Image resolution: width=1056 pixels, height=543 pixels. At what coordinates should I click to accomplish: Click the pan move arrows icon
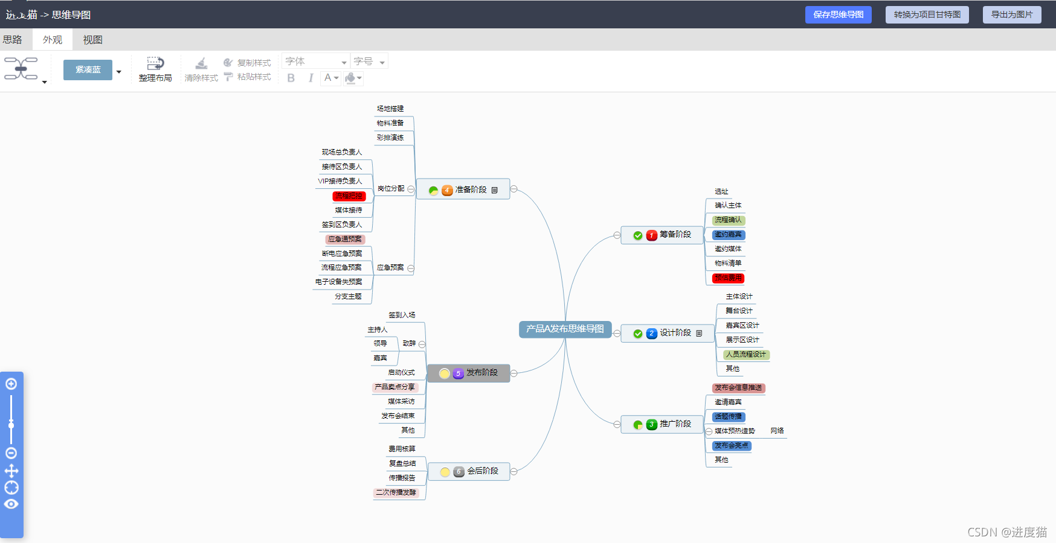(x=11, y=471)
